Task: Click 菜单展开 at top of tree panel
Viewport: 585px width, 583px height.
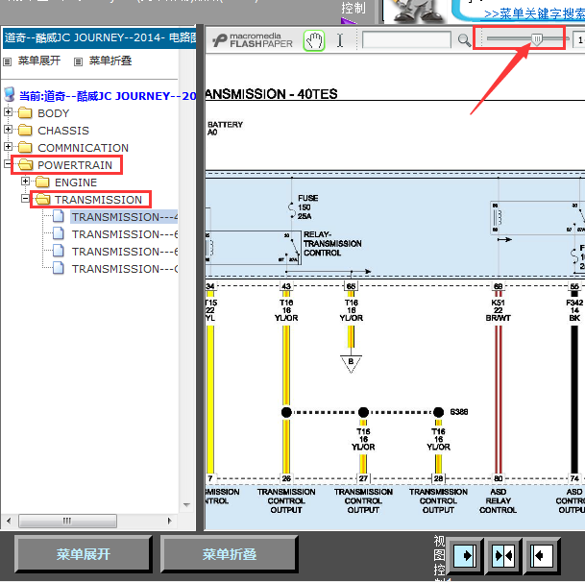Action: click(x=39, y=61)
